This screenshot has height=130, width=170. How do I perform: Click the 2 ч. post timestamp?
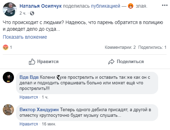pos(23,13)
